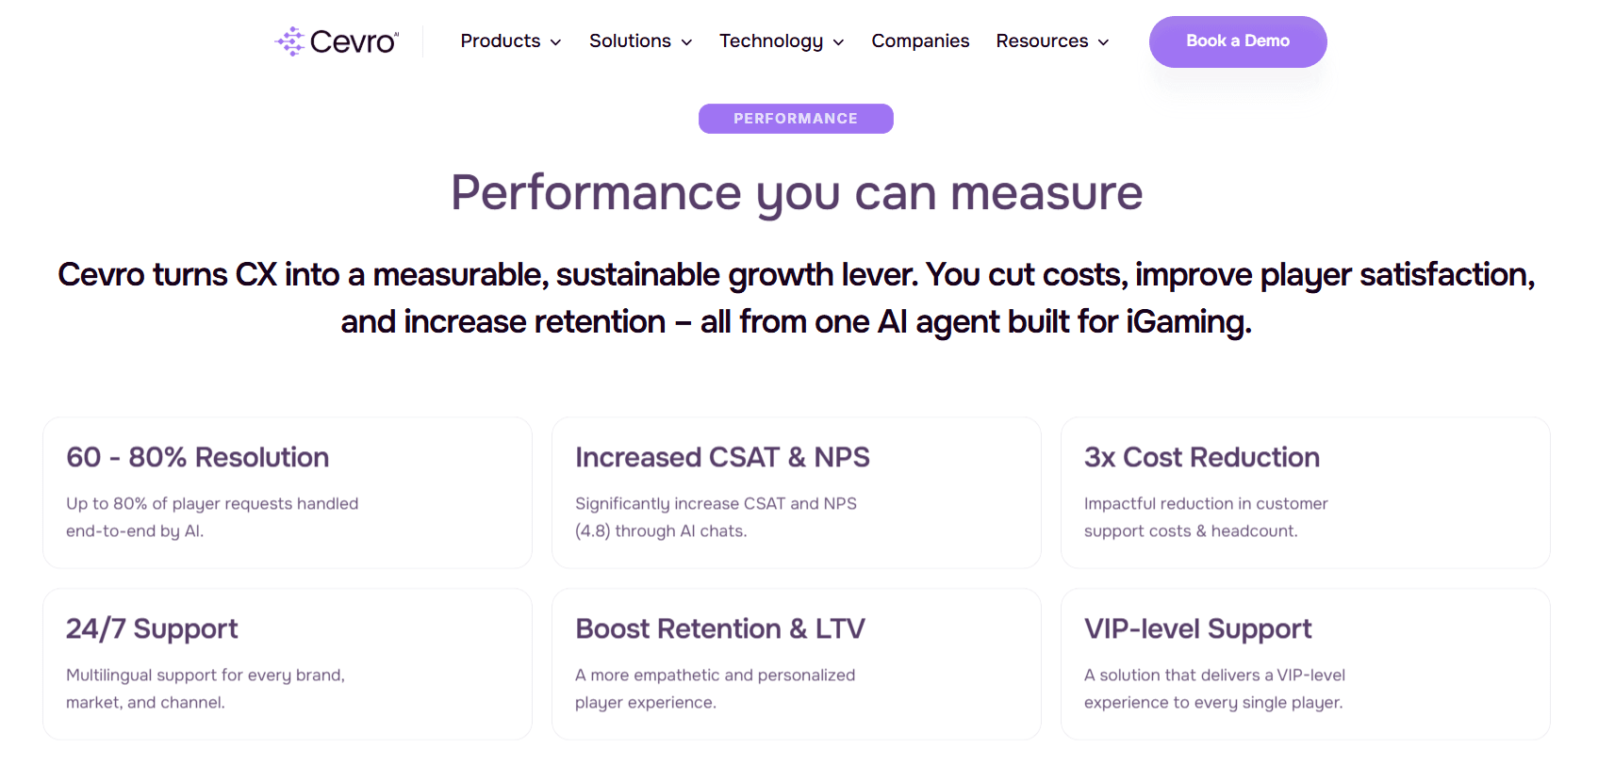1598x782 pixels.
Task: Click the Book a Demo button
Action: (x=1238, y=41)
